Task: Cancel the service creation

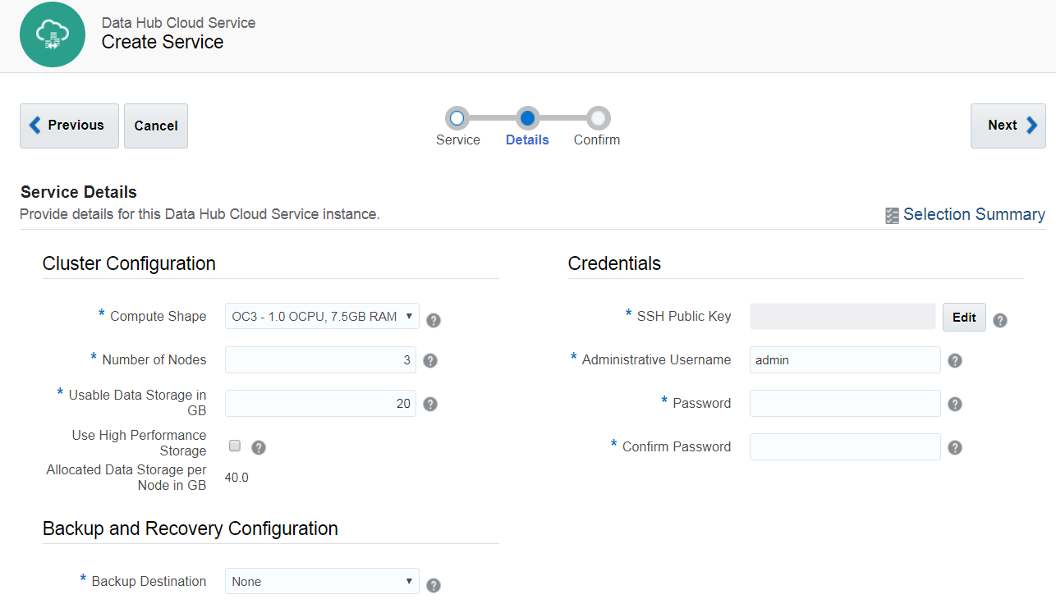Action: 155,126
